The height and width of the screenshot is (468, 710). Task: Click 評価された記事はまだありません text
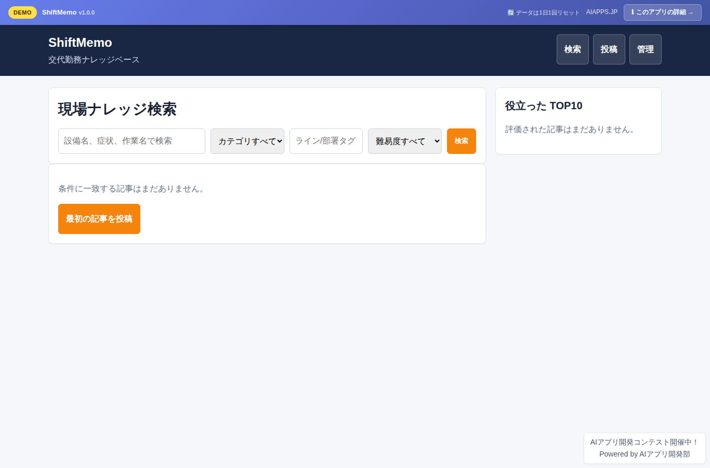click(571, 129)
